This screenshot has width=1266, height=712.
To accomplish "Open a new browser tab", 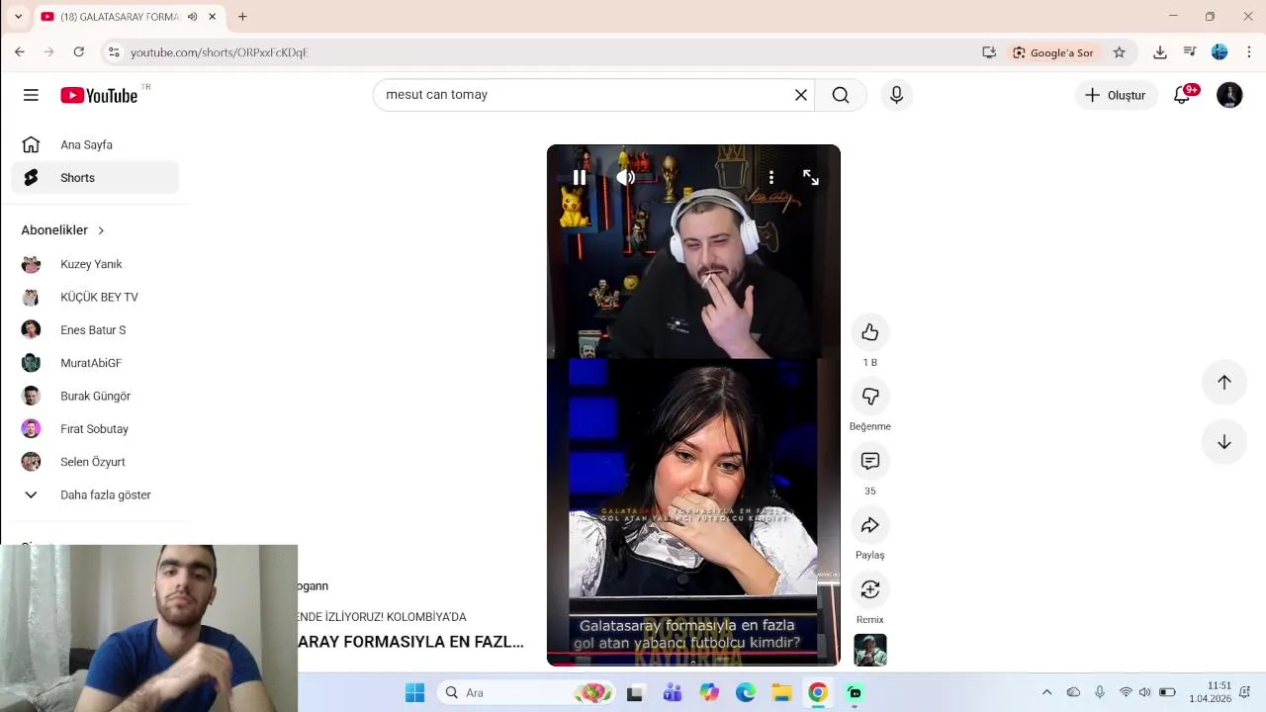I will (242, 17).
